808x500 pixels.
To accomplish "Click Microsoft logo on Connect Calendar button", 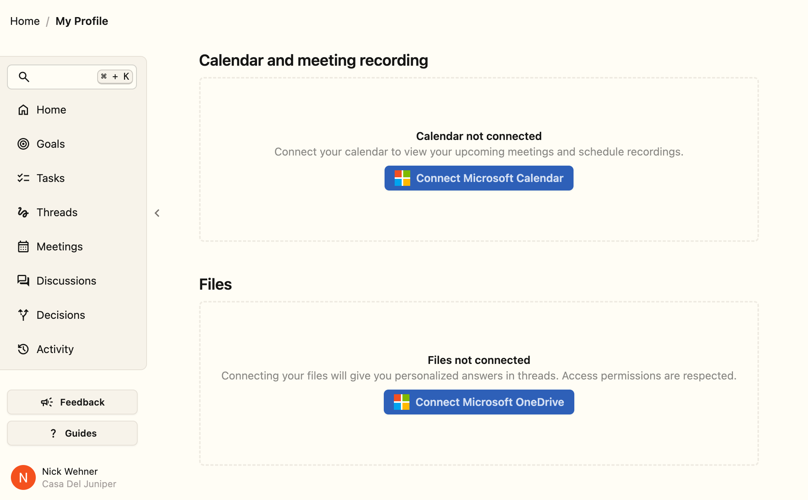I will click(402, 178).
